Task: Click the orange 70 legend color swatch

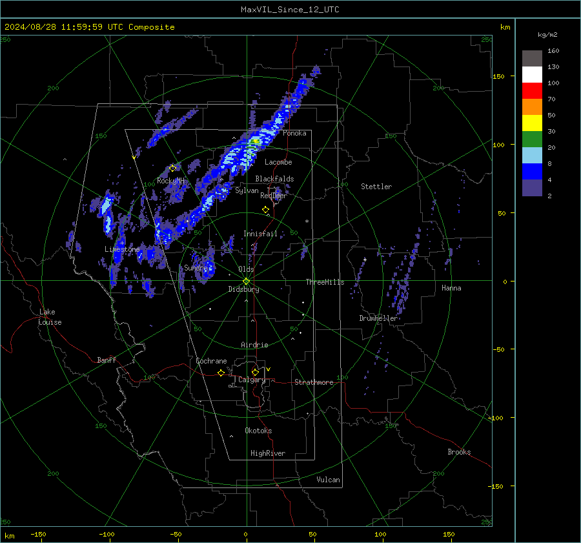Action: pos(532,107)
